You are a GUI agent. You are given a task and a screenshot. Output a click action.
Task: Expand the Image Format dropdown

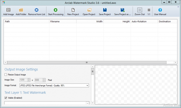click(x=54, y=85)
